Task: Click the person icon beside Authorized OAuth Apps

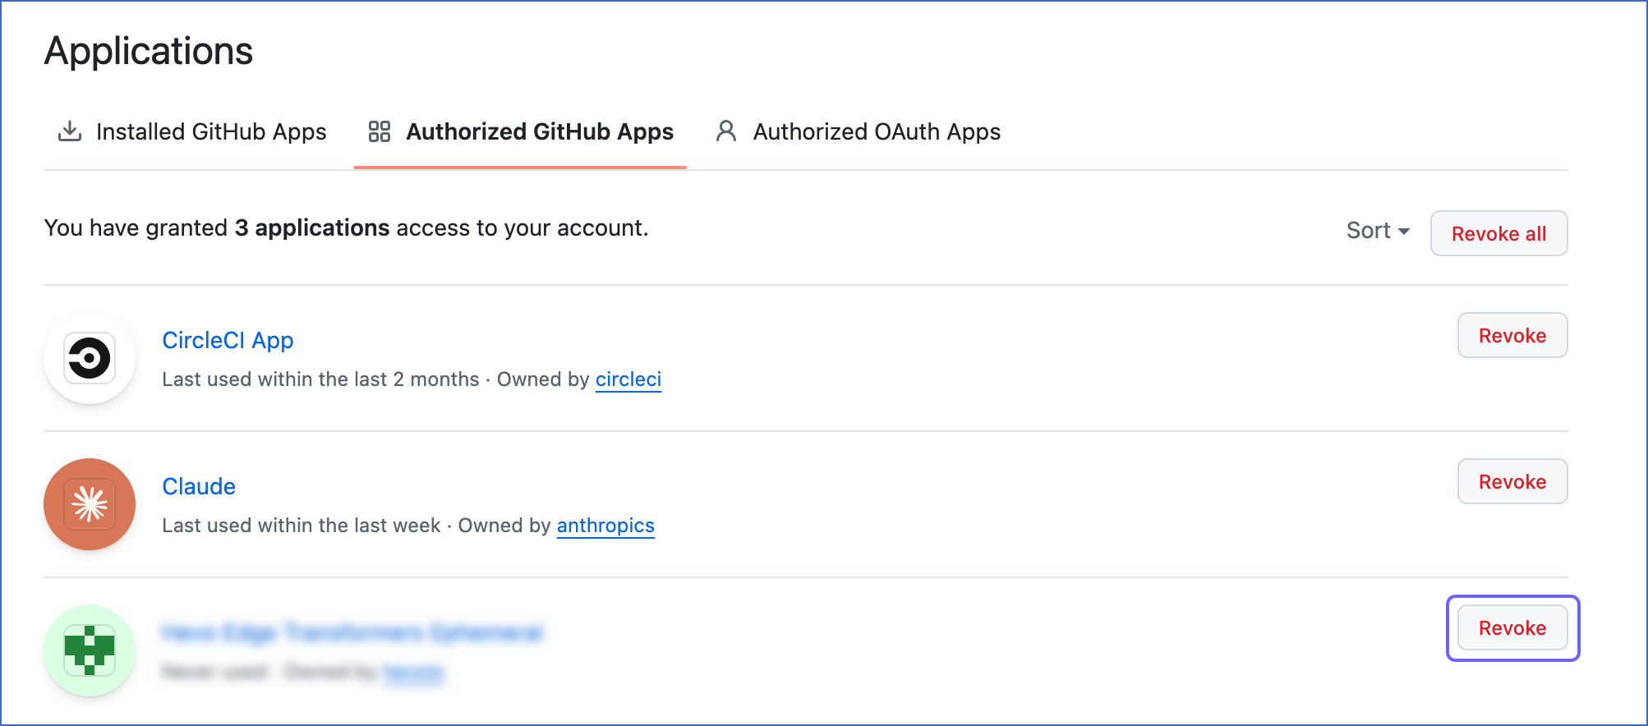Action: coord(726,131)
